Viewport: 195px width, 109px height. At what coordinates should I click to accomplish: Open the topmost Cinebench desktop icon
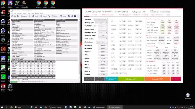pos(3,23)
